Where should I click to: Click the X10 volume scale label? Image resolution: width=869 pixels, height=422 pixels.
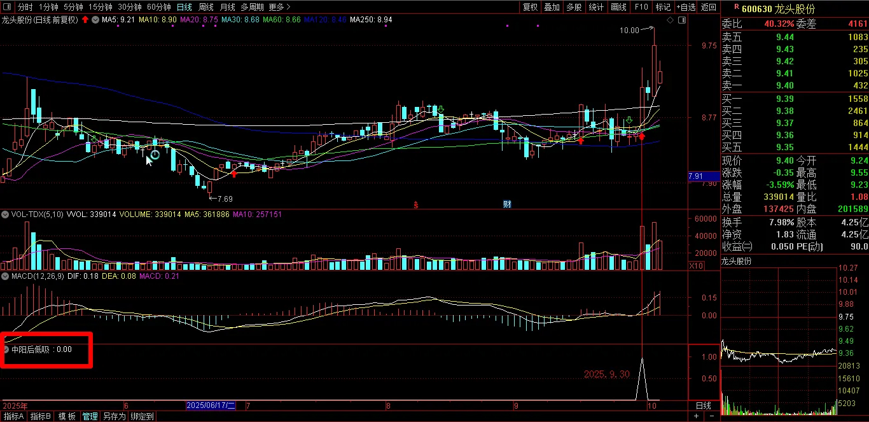[697, 265]
